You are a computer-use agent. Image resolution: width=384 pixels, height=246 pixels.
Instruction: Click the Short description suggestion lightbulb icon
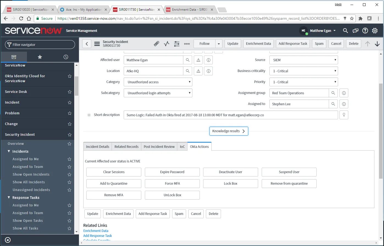344,115
